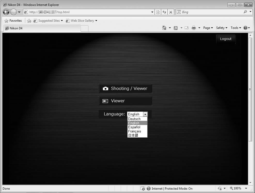Open Viewer mode button

tap(125, 101)
